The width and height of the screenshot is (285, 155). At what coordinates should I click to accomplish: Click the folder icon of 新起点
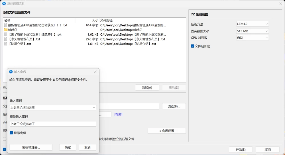pyautogui.click(x=6, y=30)
